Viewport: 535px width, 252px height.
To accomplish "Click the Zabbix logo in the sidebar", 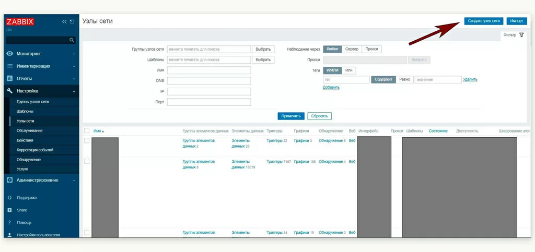I will coord(20,22).
